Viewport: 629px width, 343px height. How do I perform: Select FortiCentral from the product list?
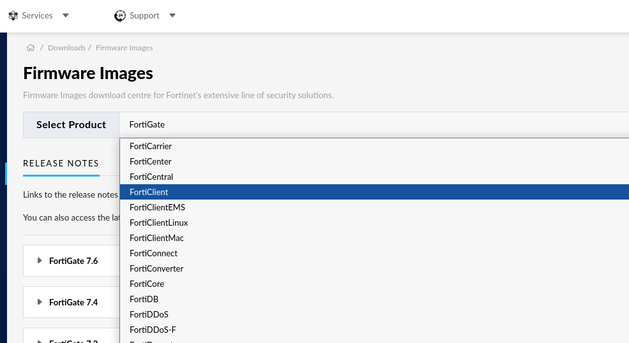(151, 177)
